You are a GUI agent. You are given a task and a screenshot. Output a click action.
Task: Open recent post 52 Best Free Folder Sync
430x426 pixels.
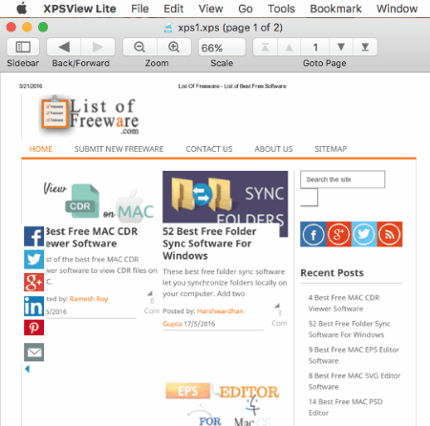click(349, 330)
